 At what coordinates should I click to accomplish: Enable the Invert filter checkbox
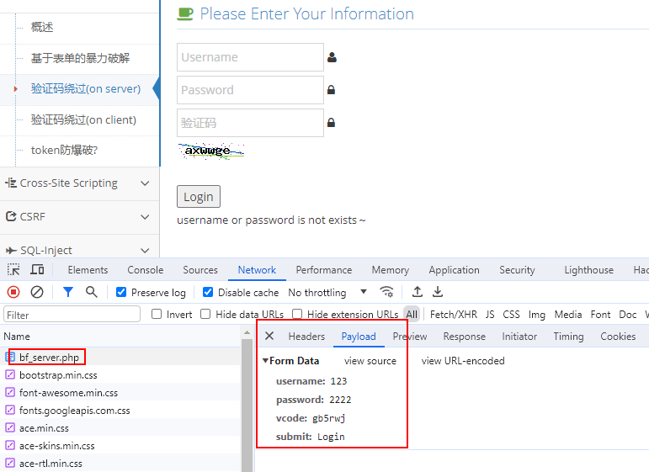[x=157, y=315]
